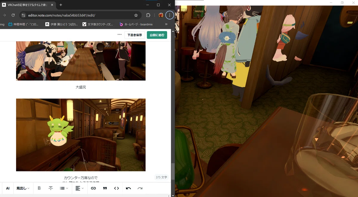Undo last edit in note editor
Viewport: 358px width, 197px height.
click(x=128, y=188)
